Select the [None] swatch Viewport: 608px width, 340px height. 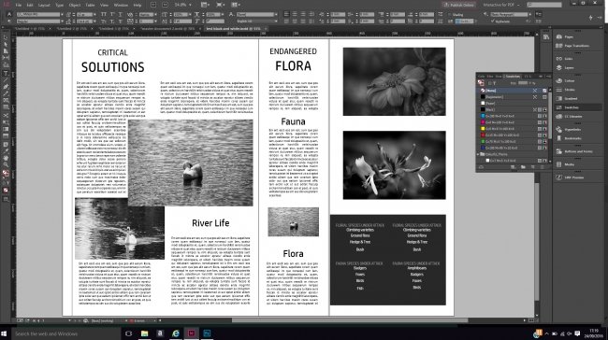(x=512, y=91)
